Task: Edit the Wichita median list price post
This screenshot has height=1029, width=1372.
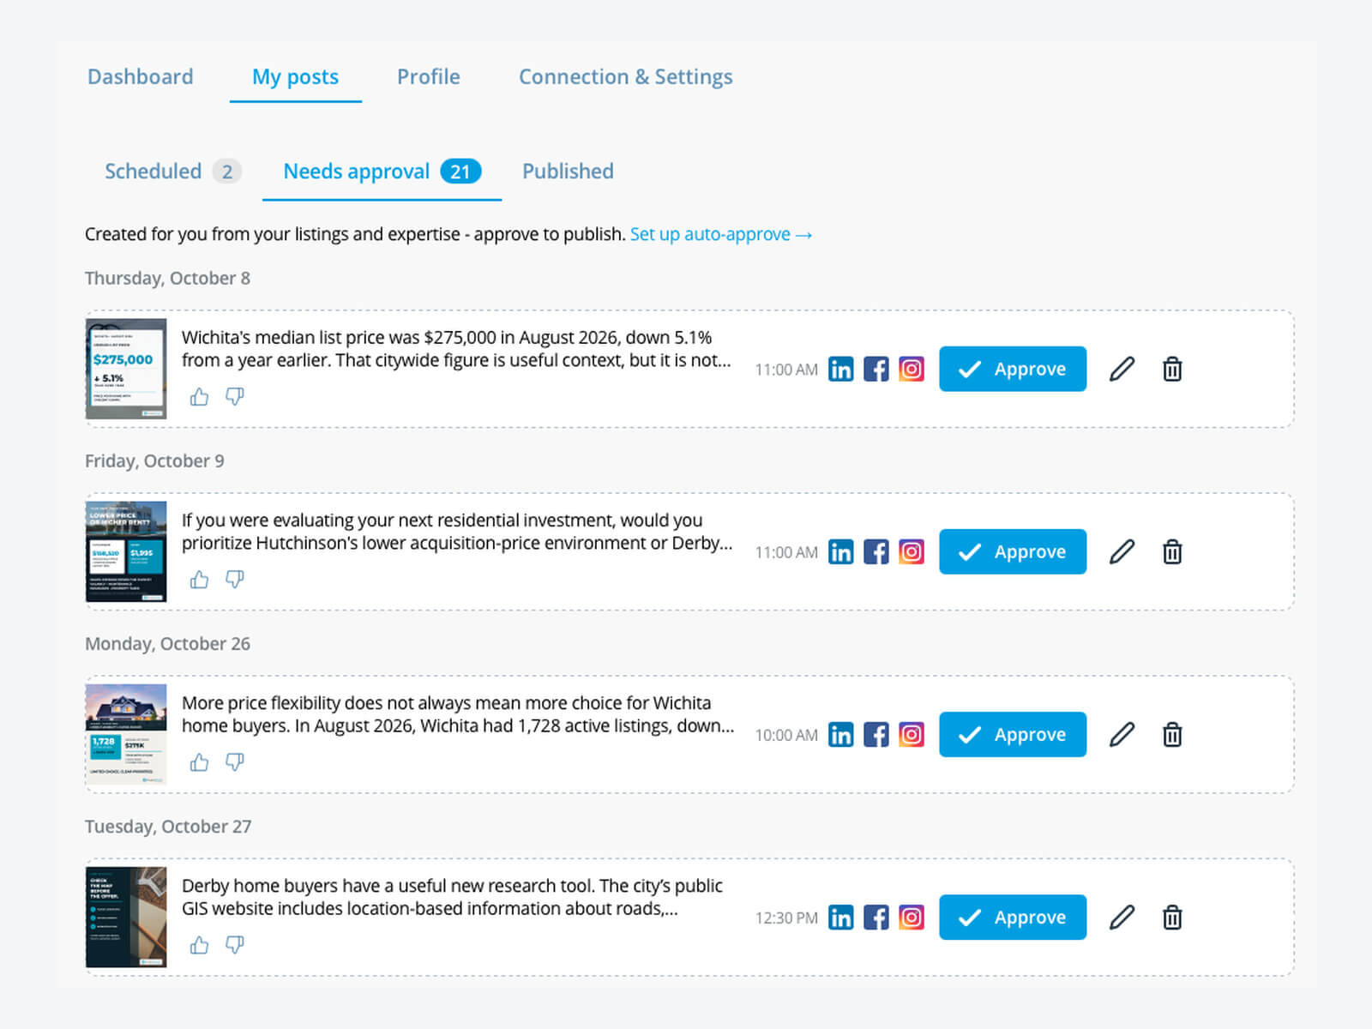Action: tap(1122, 370)
